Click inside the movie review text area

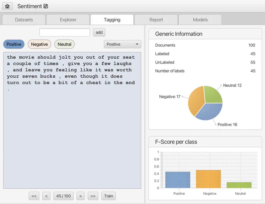coord(72,120)
